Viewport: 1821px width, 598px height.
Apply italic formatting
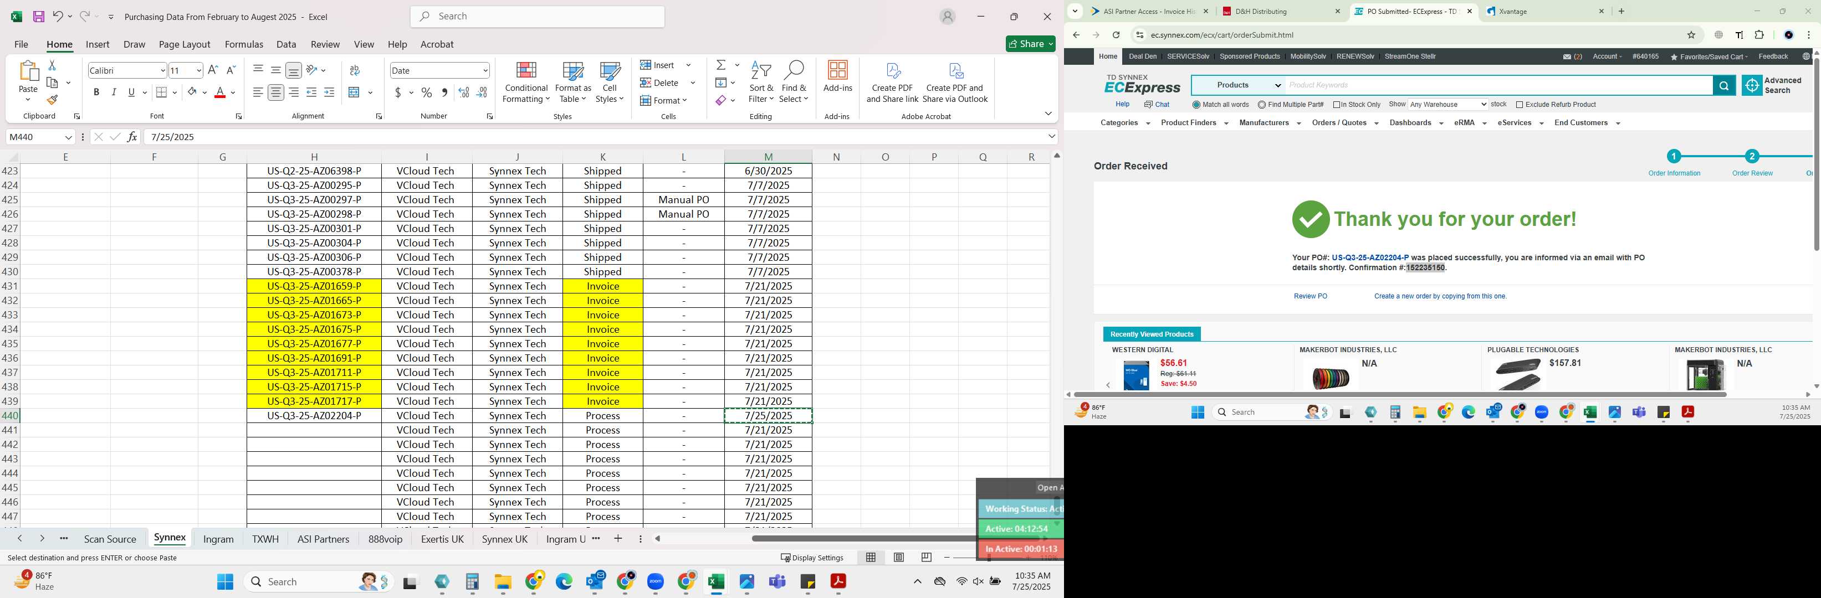[x=114, y=92]
